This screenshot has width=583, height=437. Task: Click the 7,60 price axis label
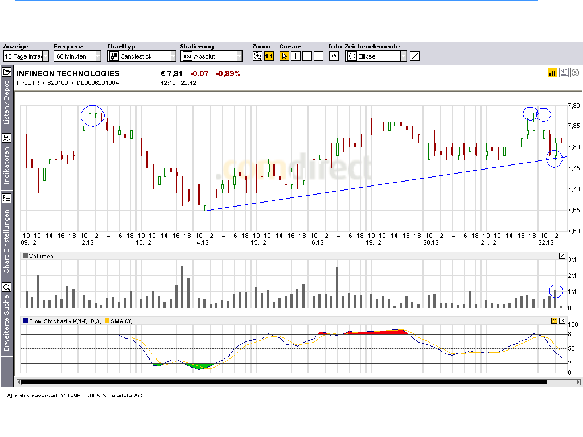(574, 231)
